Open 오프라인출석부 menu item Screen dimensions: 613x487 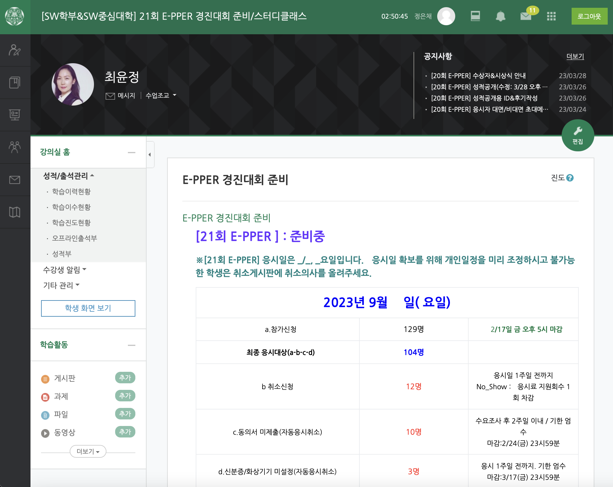(x=74, y=238)
